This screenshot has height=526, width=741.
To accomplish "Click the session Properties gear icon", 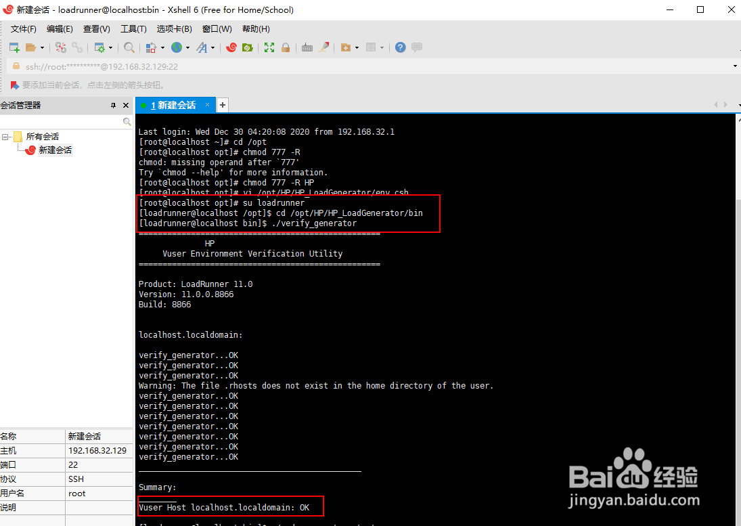I will 99,47.
